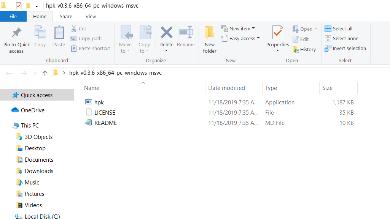Screen dimensions: 390x219
Task: Go Up one folder level
Action: (45, 73)
